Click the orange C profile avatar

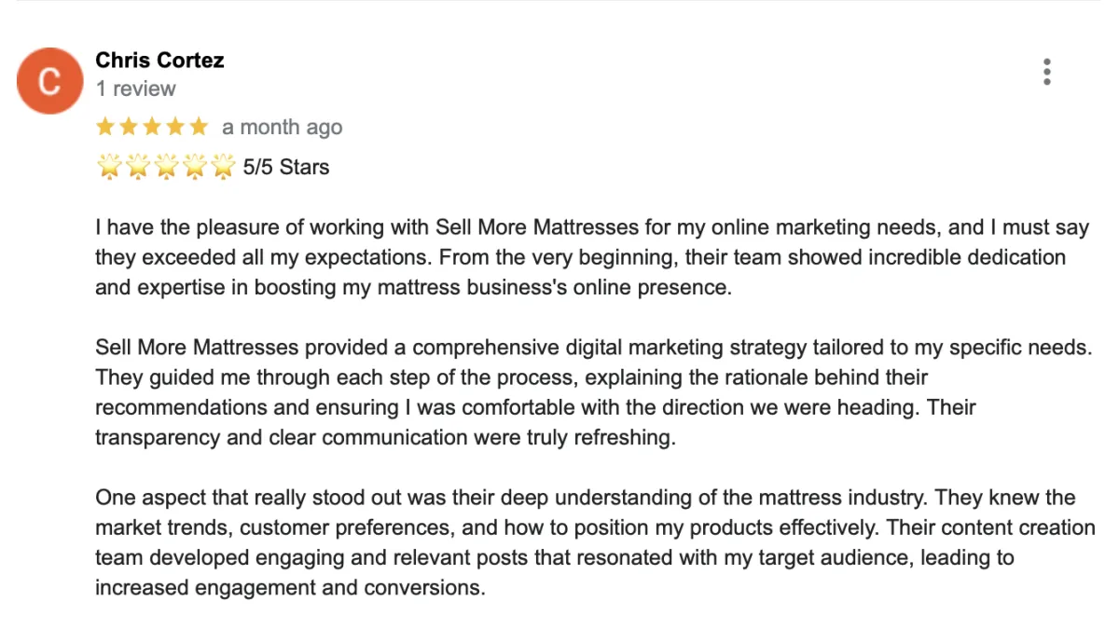pyautogui.click(x=49, y=81)
